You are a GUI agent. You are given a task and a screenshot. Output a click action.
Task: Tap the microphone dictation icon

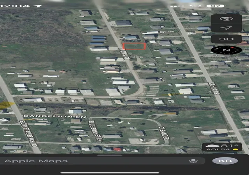[193, 161]
